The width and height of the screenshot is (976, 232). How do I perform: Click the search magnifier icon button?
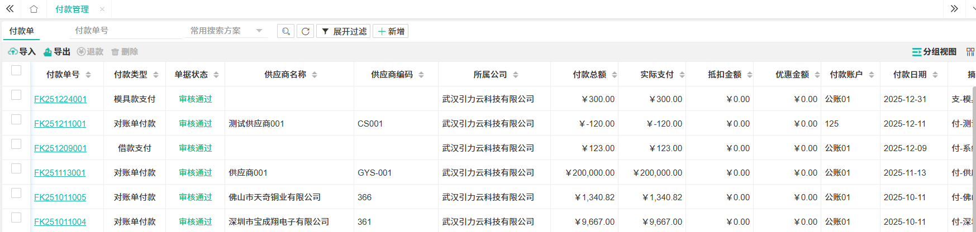pyautogui.click(x=285, y=31)
